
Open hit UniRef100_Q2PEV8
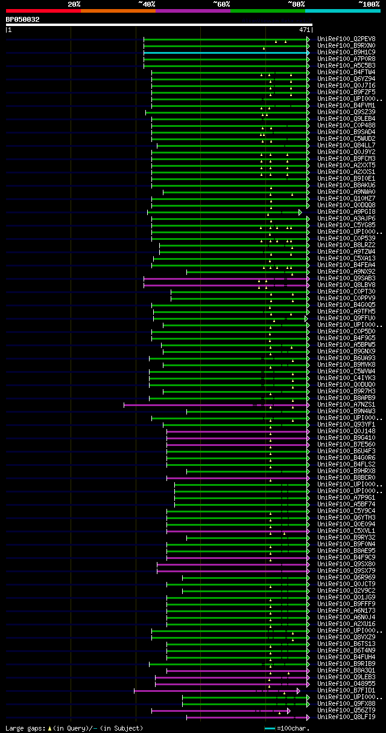[346, 39]
